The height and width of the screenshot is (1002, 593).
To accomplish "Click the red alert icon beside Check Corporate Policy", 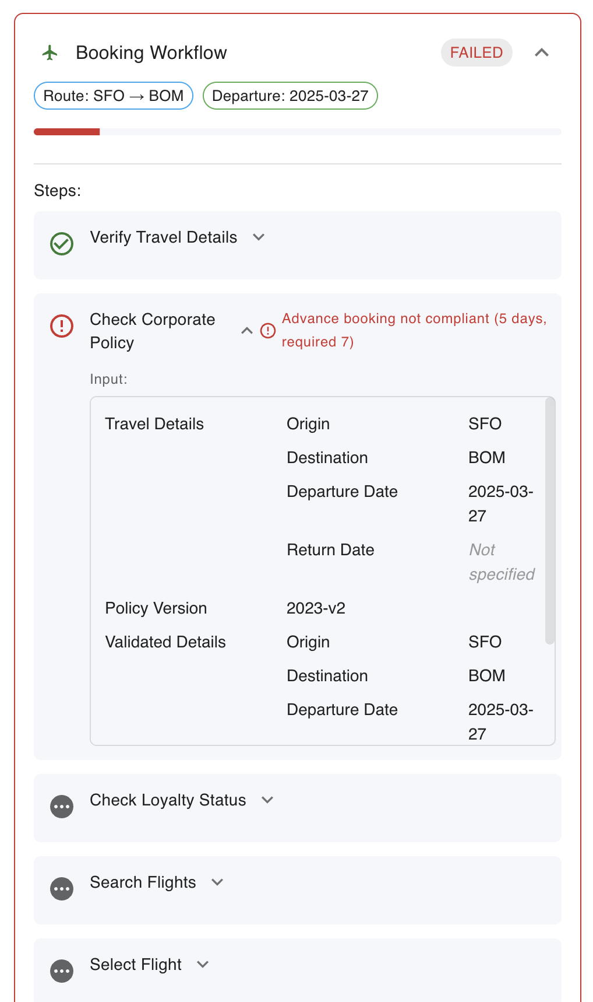I will coord(62,326).
